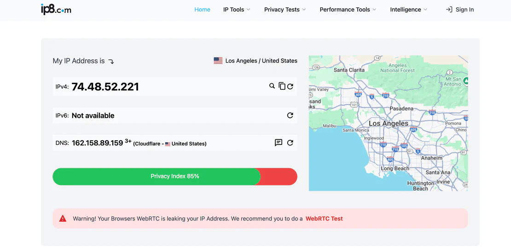Go to the Home nav item
This screenshot has height=248, width=511.
202,10
